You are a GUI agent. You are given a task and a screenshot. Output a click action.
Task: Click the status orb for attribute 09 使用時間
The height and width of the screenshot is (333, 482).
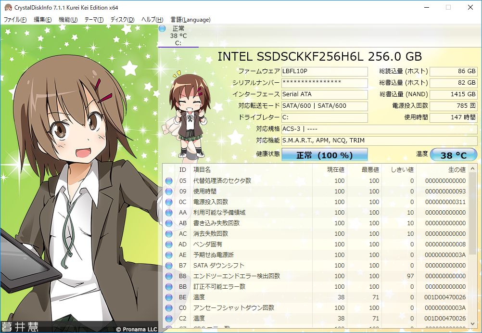tap(169, 192)
